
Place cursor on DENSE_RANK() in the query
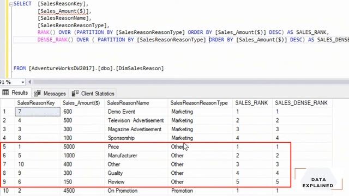(56, 40)
